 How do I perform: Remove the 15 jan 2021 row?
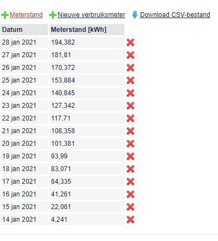(x=130, y=207)
